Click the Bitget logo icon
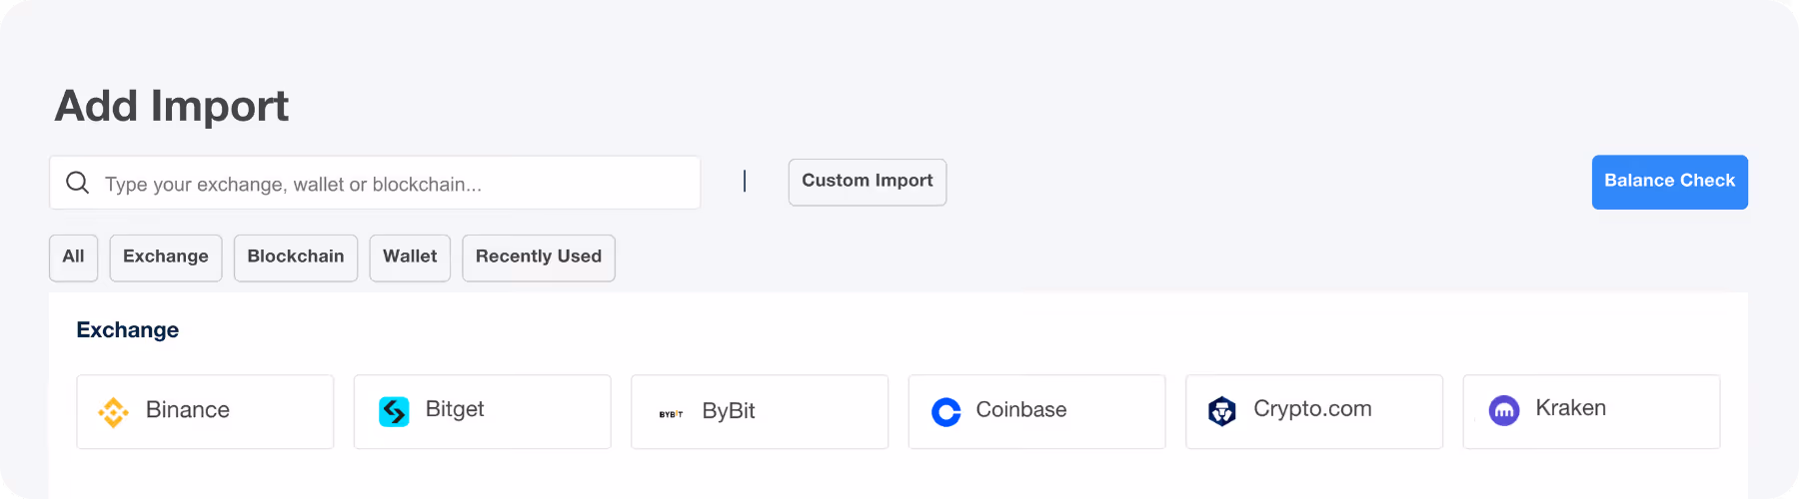 (394, 411)
